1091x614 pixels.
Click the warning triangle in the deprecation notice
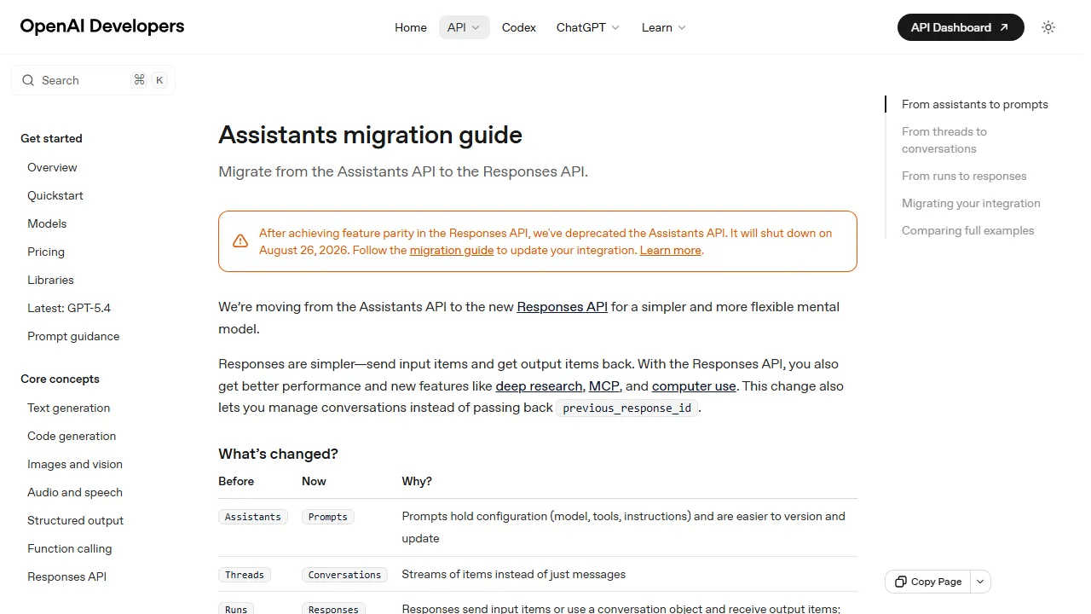pyautogui.click(x=240, y=240)
